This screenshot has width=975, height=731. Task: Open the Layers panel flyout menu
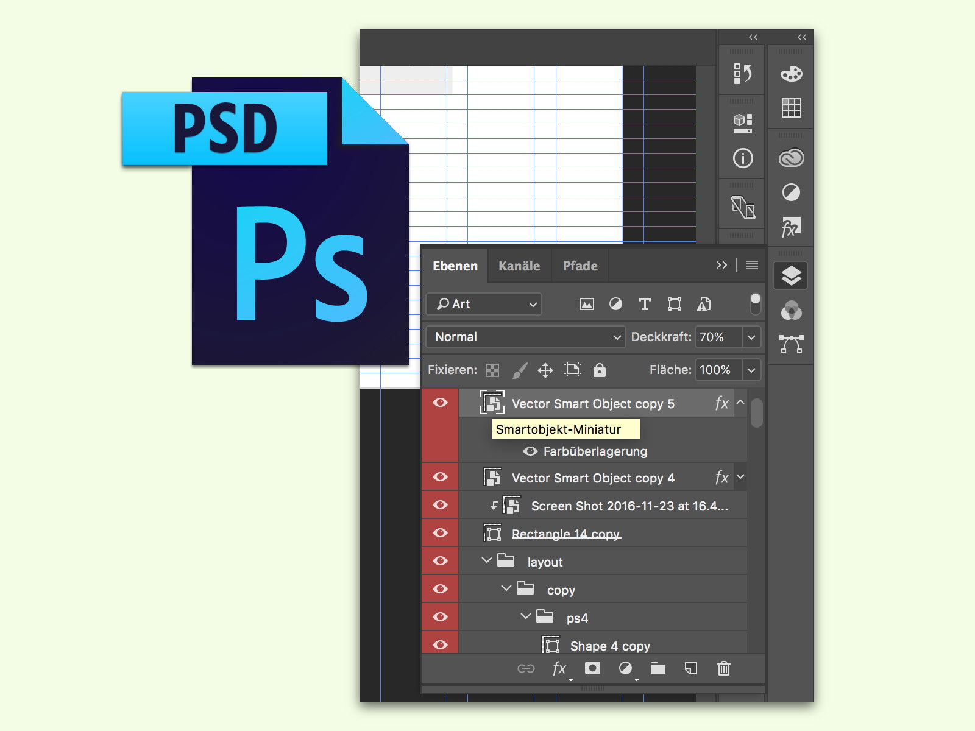pos(752,265)
